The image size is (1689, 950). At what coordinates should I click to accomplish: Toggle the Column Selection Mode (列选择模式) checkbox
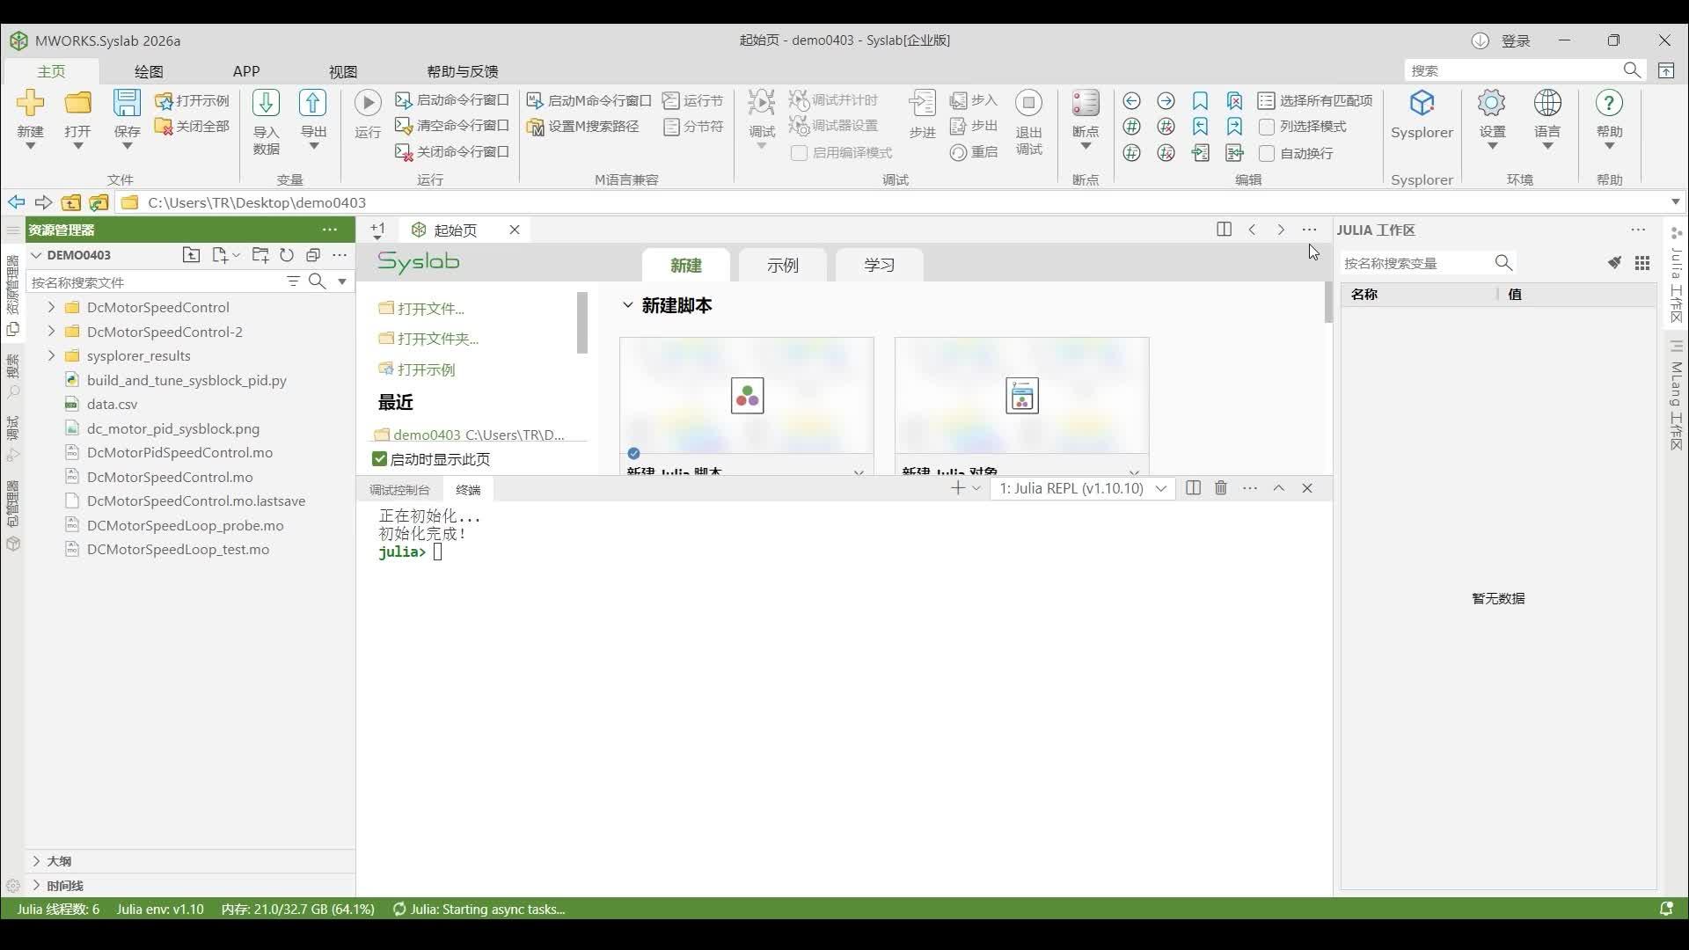(1267, 127)
